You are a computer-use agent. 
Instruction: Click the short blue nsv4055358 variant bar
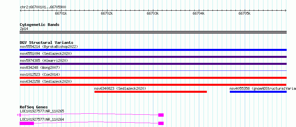pyautogui.click(x=258, y=92)
